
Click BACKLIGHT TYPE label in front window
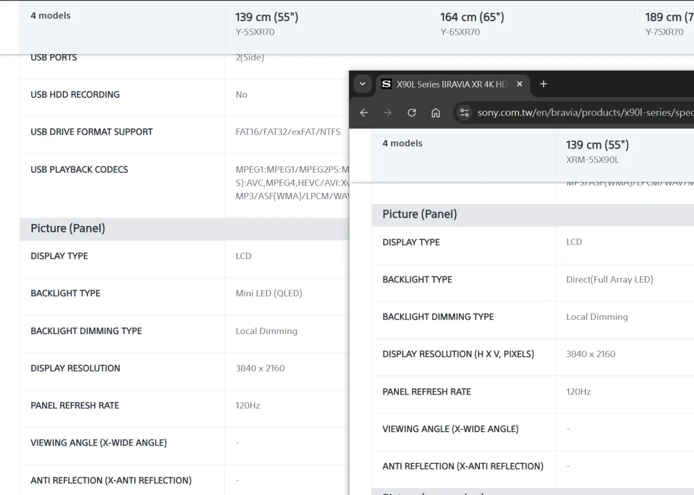tap(417, 279)
